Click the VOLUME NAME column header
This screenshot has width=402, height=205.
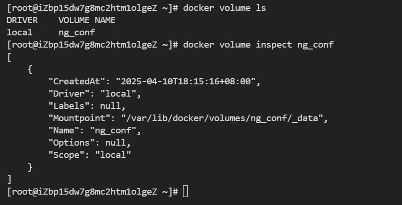87,20
